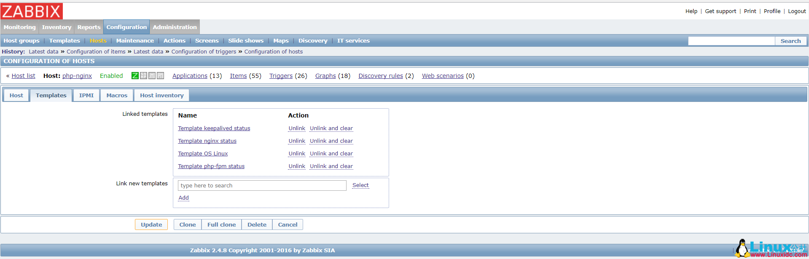The width and height of the screenshot is (809, 259).
Task: Open Actions configuration
Action: [174, 41]
